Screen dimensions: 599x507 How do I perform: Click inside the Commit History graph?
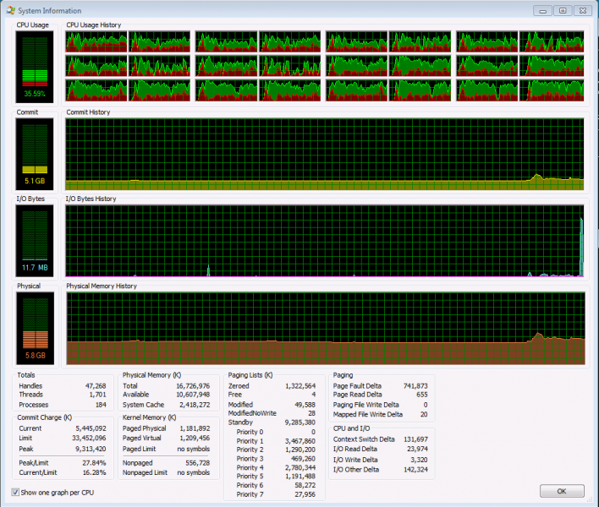pos(324,154)
